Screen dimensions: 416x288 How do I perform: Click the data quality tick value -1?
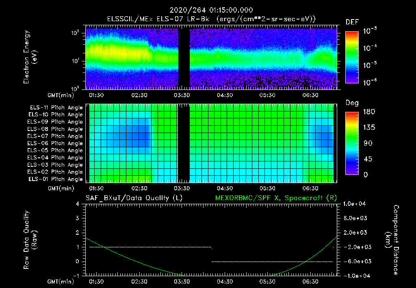click(x=76, y=276)
